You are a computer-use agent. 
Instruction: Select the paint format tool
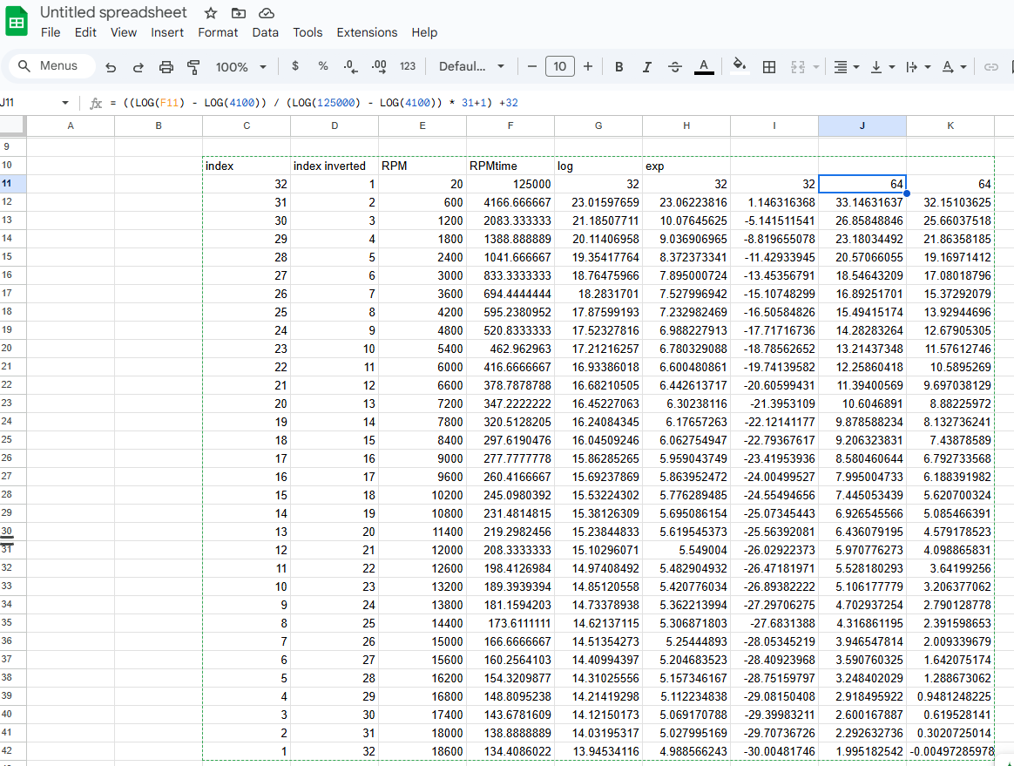(194, 67)
